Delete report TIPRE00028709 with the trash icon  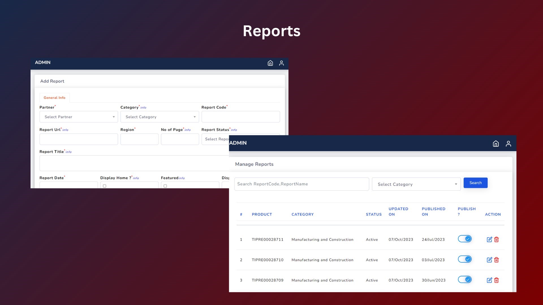pos(497,280)
